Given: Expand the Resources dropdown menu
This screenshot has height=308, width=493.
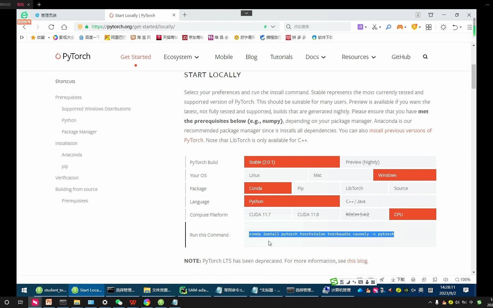Looking at the screenshot, I should 359,57.
